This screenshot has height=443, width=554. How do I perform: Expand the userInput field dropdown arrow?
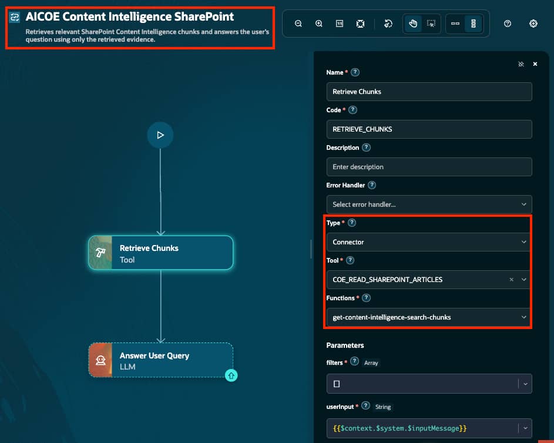(525, 428)
